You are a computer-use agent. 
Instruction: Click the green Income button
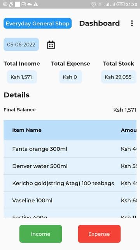click(40, 234)
